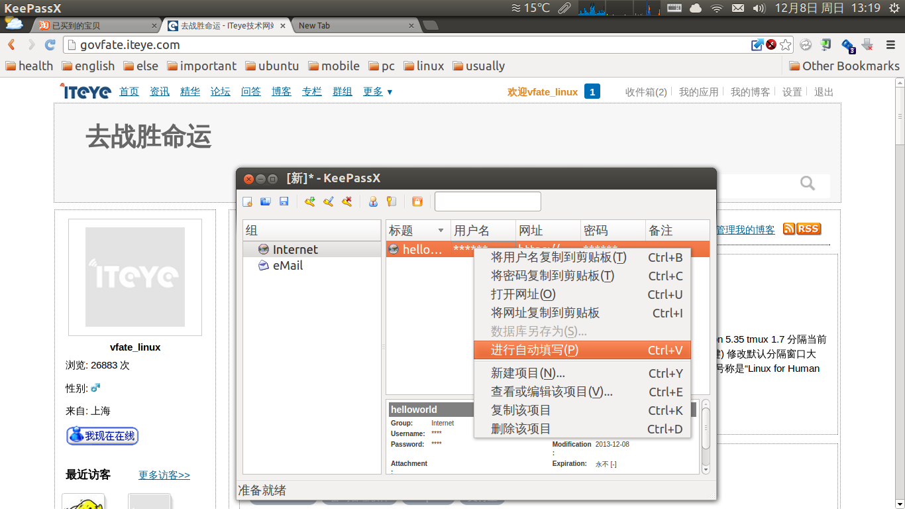
Task: Switch to the 已买到的宝贝 tab
Action: click(x=96, y=25)
